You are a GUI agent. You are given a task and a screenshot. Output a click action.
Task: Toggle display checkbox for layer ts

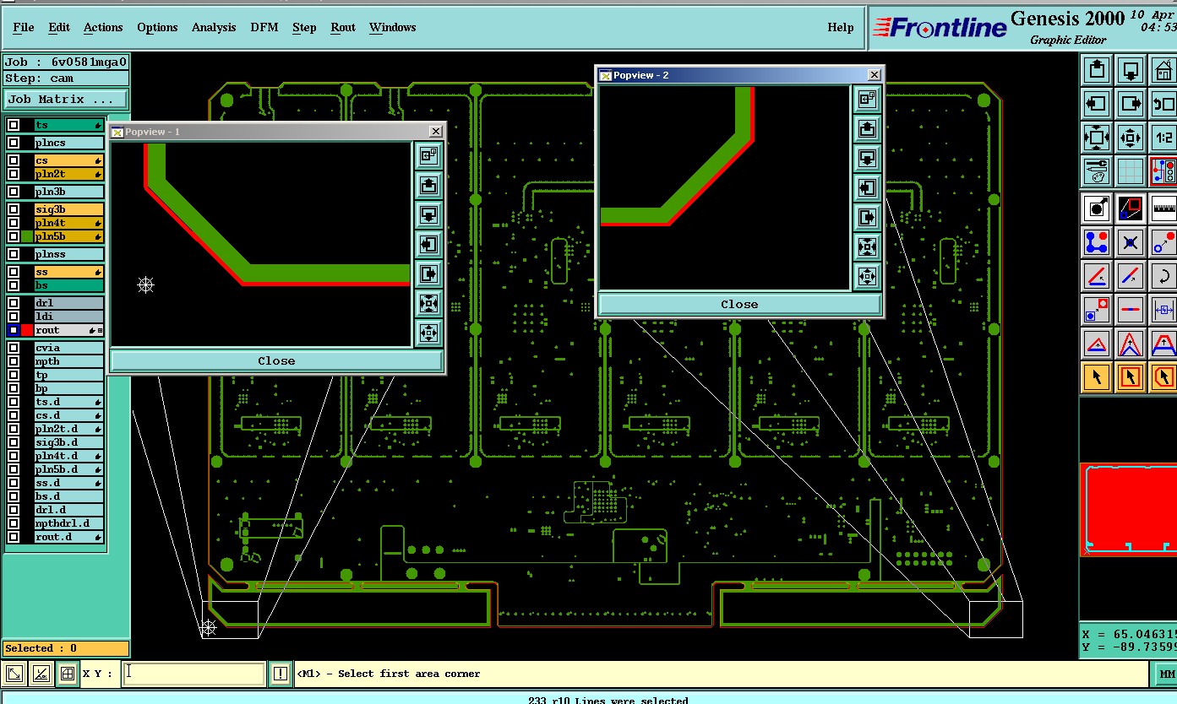point(14,125)
